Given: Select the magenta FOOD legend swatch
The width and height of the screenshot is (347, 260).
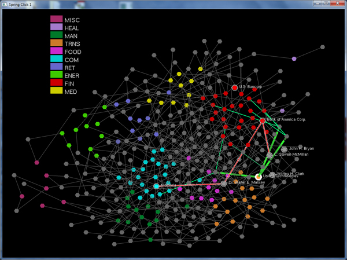Looking at the screenshot, I should coord(57,51).
